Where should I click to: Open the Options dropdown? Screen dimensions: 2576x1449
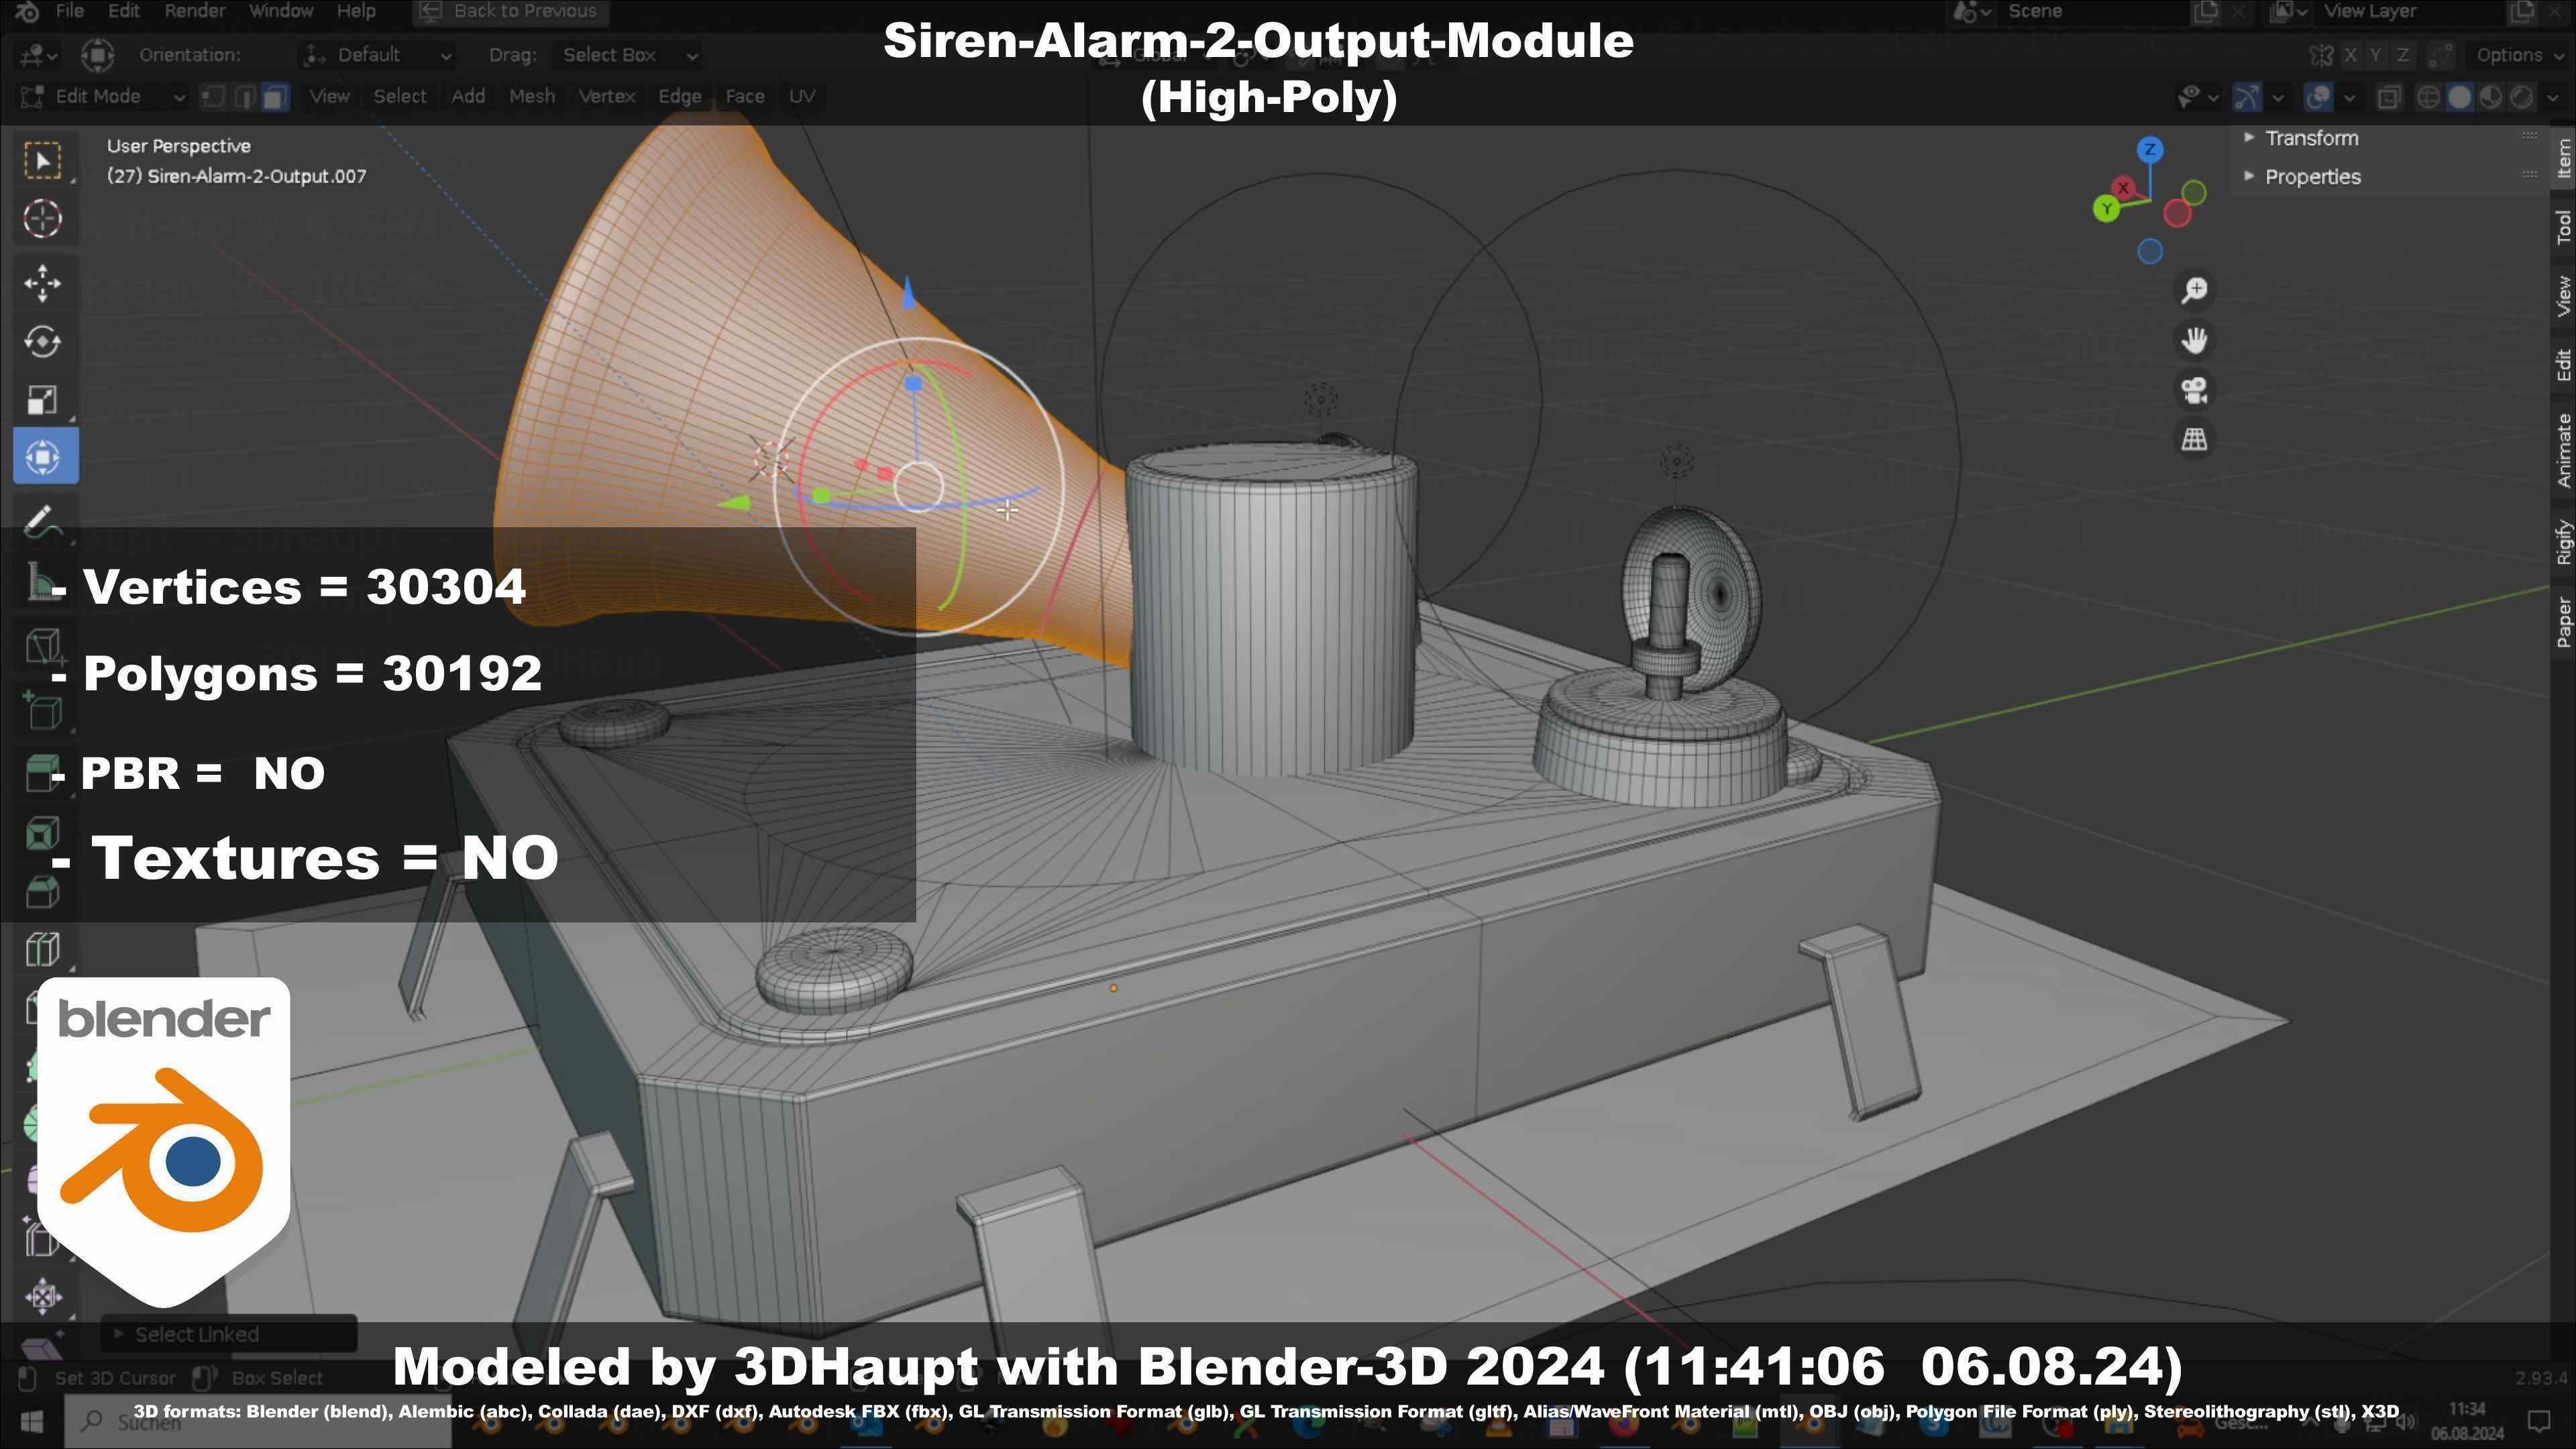pyautogui.click(x=2518, y=55)
